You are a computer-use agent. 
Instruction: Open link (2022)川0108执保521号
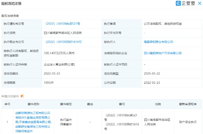(63, 24)
